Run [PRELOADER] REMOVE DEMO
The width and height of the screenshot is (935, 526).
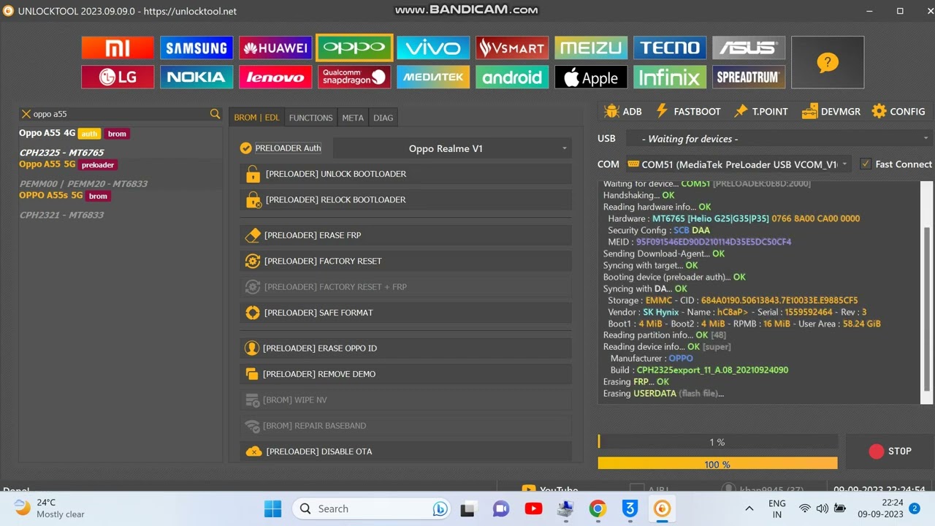(405, 374)
